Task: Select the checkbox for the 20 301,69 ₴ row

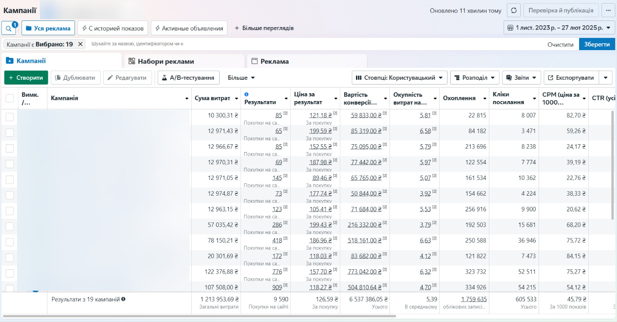Action: tap(10, 258)
